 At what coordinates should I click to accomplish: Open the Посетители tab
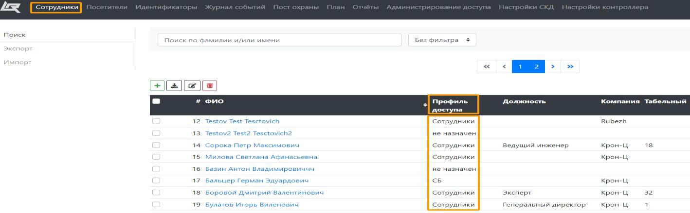point(107,7)
